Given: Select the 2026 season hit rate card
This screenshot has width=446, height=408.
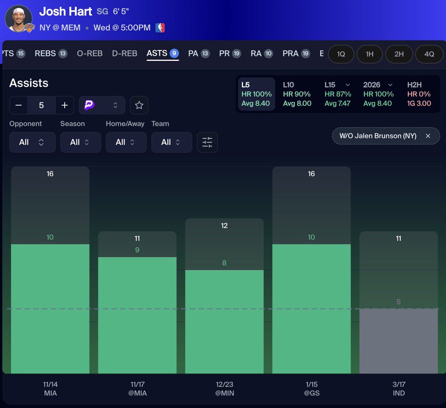Looking at the screenshot, I should 378,94.
